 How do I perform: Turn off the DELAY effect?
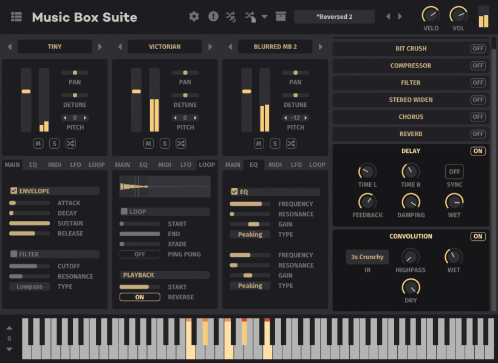click(478, 151)
